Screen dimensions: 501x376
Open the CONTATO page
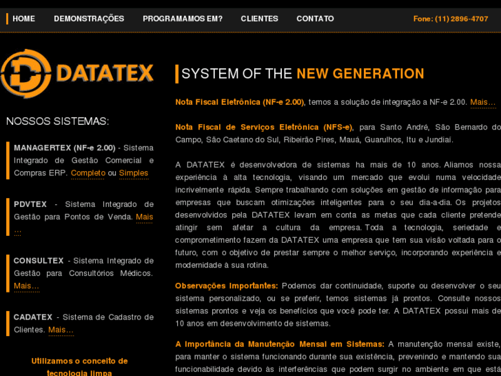coord(315,19)
